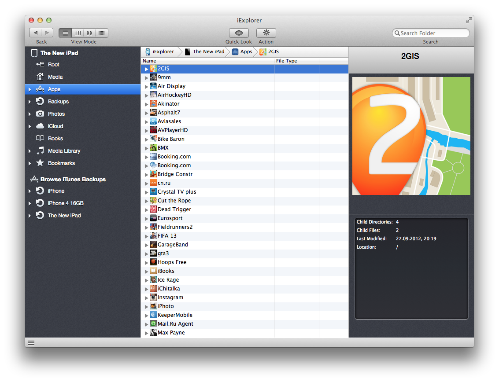Click the Instagram app icon in list
Viewport: 499px width, 382px height.
[x=153, y=298]
